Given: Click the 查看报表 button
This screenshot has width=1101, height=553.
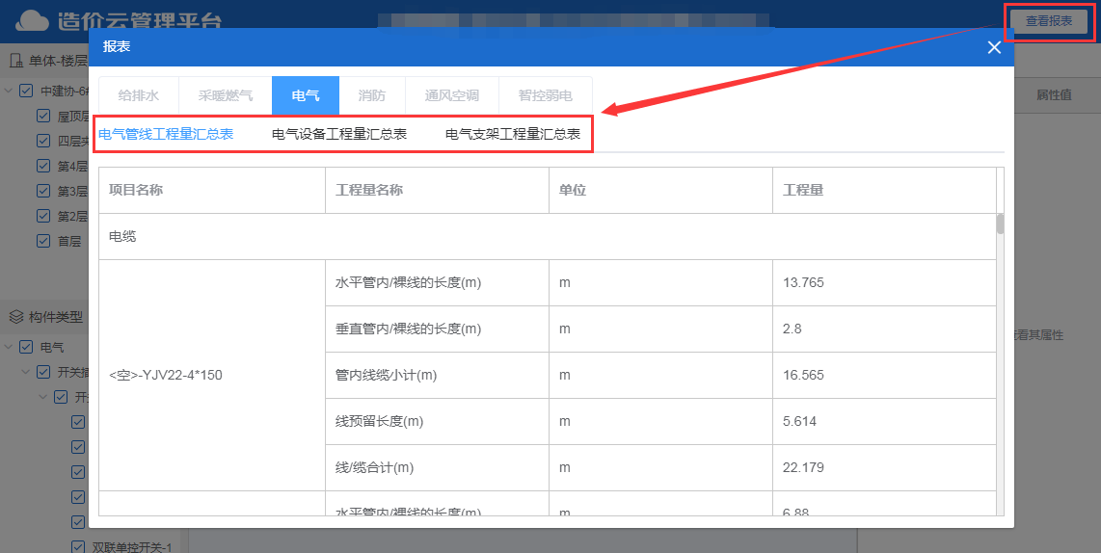Looking at the screenshot, I should coord(1048,20).
